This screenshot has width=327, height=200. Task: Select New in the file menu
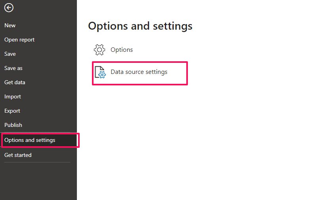click(x=10, y=25)
